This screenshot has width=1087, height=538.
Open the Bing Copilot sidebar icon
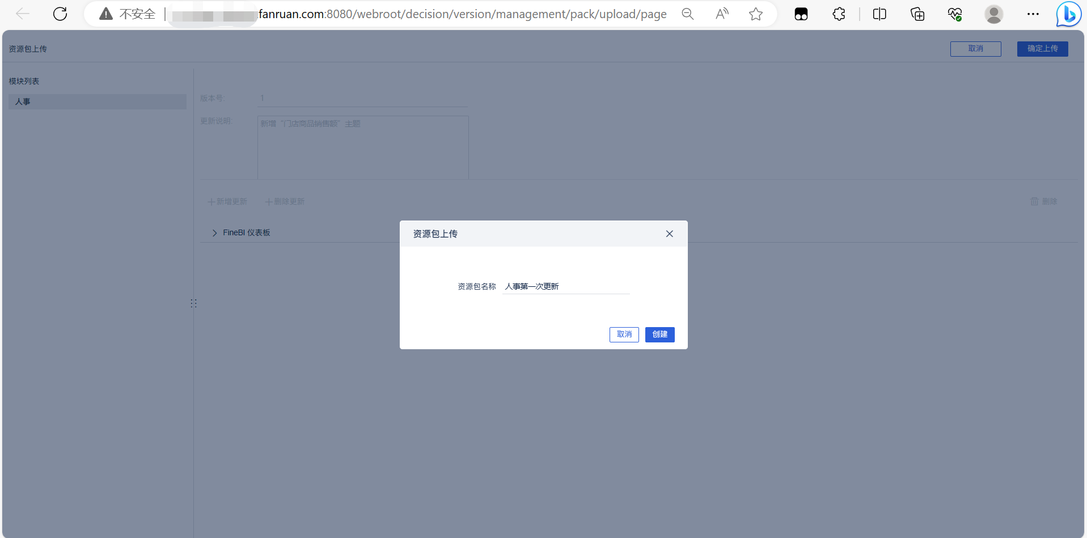pos(1069,14)
